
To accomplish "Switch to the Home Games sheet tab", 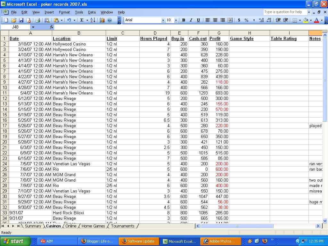I will pyautogui.click(x=93, y=226).
